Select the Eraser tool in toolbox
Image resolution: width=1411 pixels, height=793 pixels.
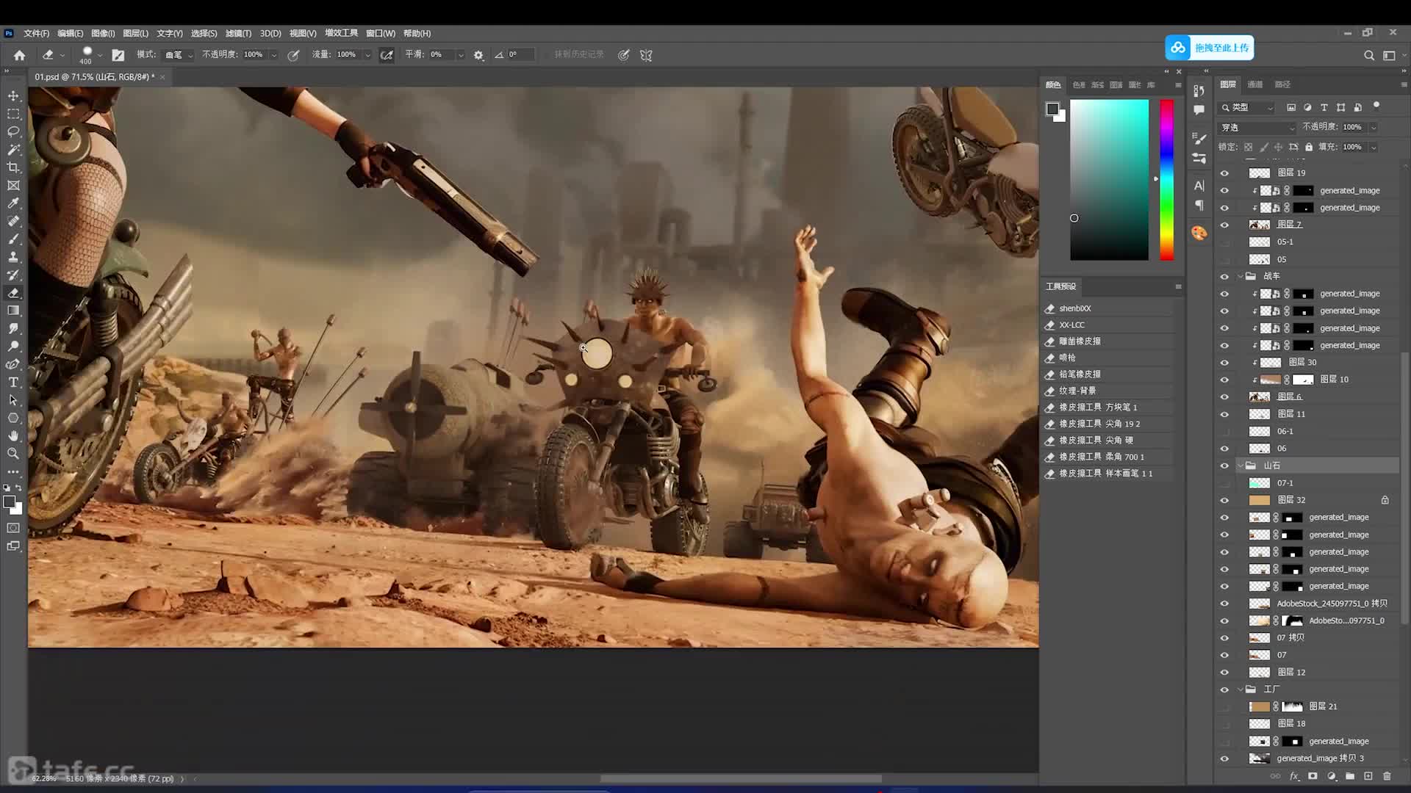(x=13, y=293)
